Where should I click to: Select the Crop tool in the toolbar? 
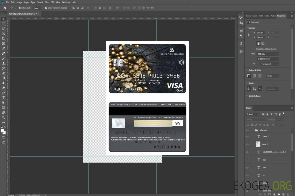3,39
